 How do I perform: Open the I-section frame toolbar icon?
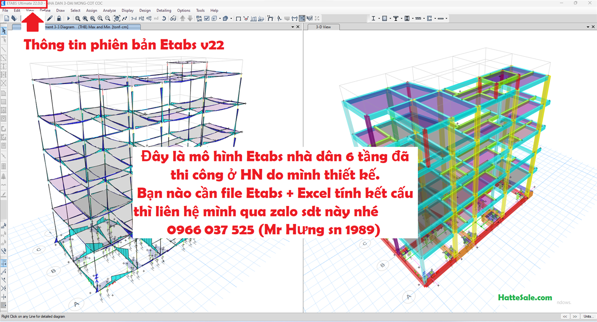point(373,18)
